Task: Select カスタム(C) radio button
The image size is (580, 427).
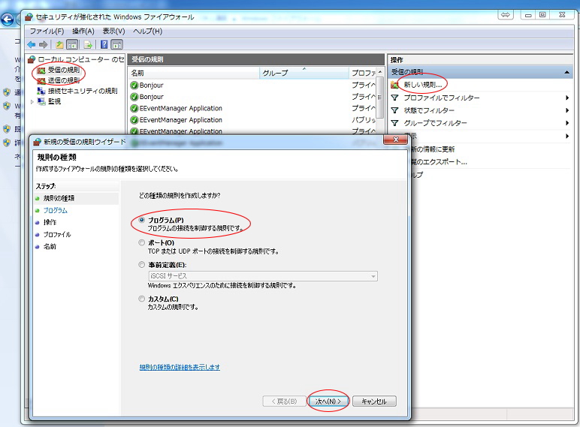Action: point(142,299)
